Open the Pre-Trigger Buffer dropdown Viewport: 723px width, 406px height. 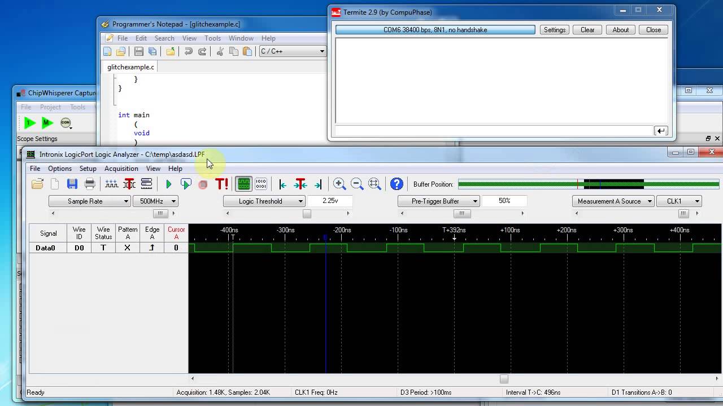coord(439,201)
